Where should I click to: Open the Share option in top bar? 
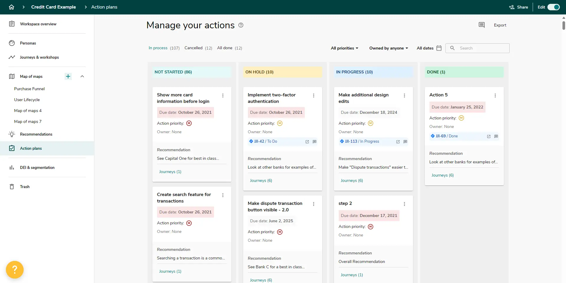tap(518, 7)
